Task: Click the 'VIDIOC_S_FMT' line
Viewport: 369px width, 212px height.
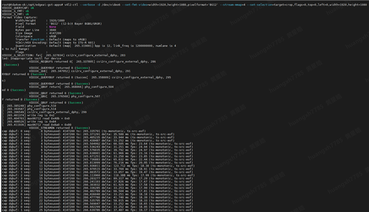Action: 16,14
